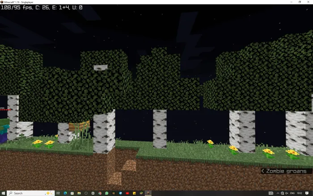313x196 pixels.
Task: Open the notification center icon
Action: point(307,193)
